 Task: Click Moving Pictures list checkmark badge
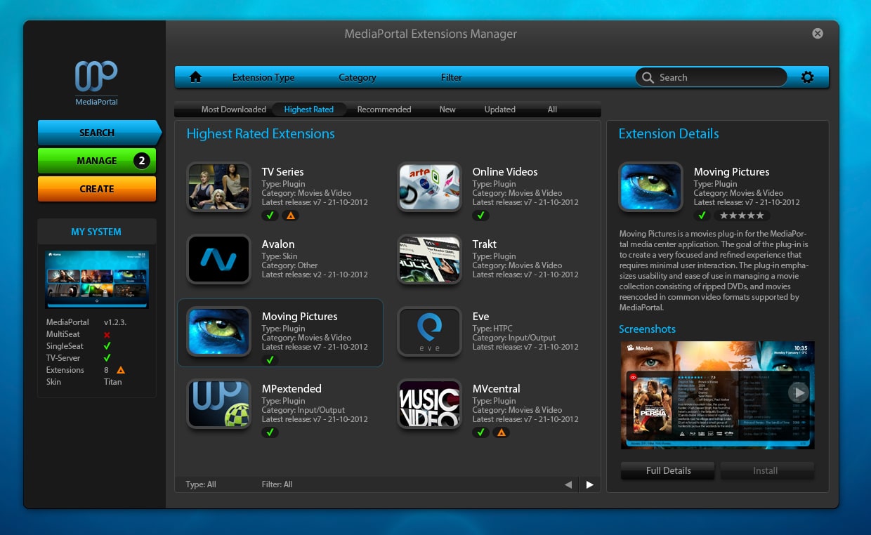(270, 360)
